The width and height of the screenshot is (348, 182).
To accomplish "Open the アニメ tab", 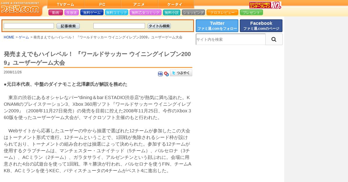I will click(x=139, y=4).
